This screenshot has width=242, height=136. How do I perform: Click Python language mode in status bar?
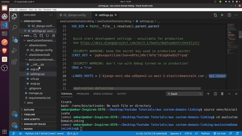coord(205,133)
